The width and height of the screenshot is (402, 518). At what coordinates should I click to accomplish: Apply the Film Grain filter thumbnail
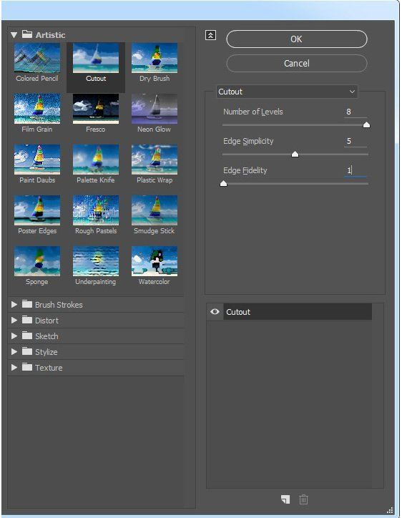pyautogui.click(x=37, y=109)
